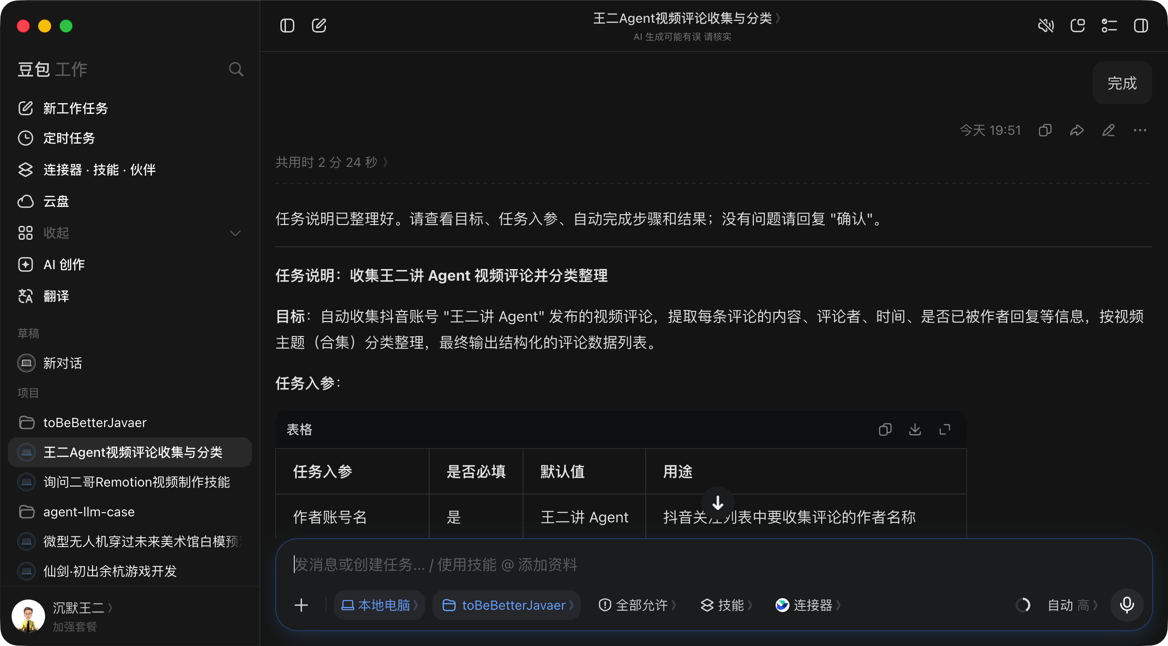This screenshot has height=646, width=1168.
Task: Select 询问二哥Remotion视频制作技能 conversation
Action: [130, 482]
